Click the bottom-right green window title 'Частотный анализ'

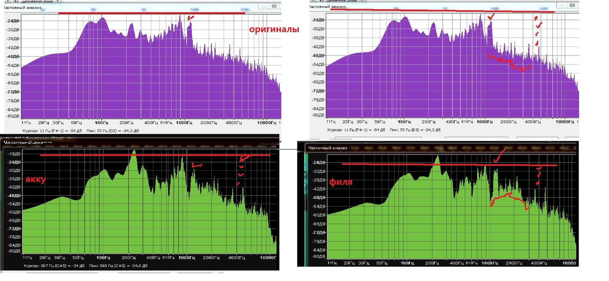coord(328,148)
